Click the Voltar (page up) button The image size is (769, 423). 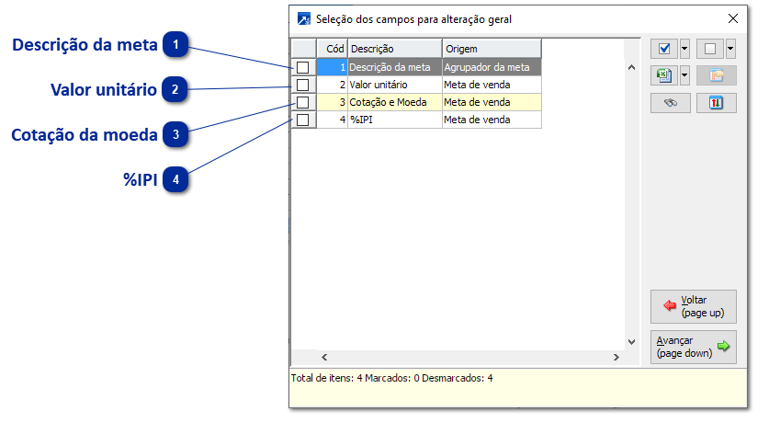click(x=693, y=307)
